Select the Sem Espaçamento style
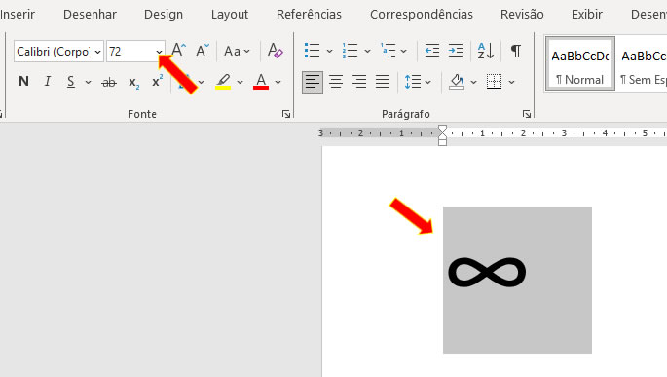 (642, 64)
